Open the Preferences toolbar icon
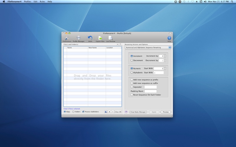236x147 pixels. [x=67, y=38]
